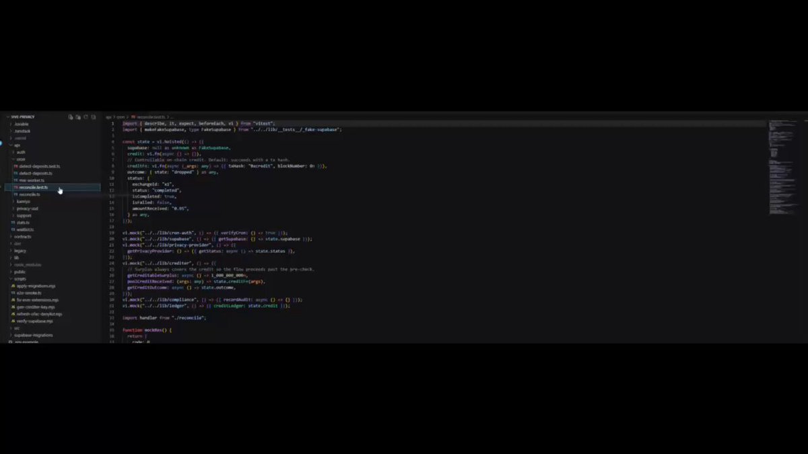
Task: Place cursor on makeFakeSupabase import line
Action: tap(232, 129)
